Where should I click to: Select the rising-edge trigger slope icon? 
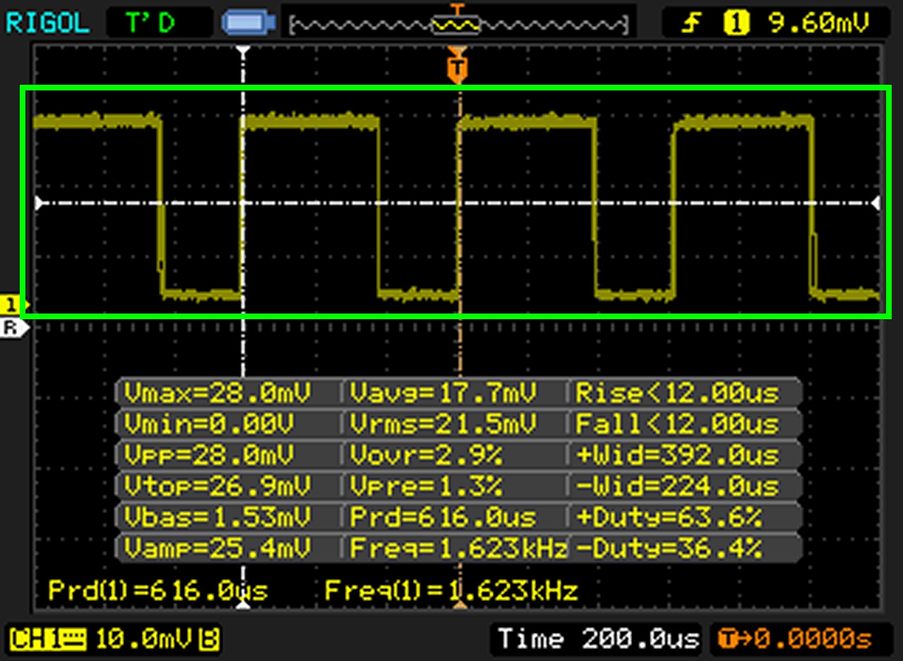tap(692, 21)
